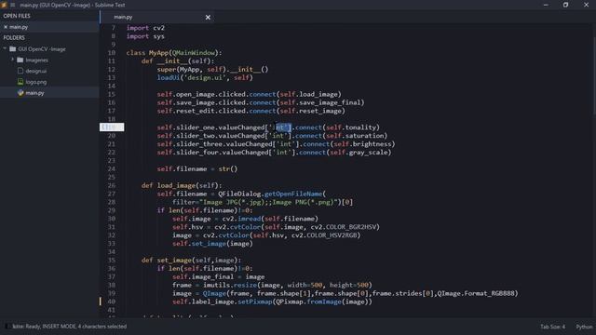Click the design.ui file icon
This screenshot has width=596, height=335.
(20, 71)
